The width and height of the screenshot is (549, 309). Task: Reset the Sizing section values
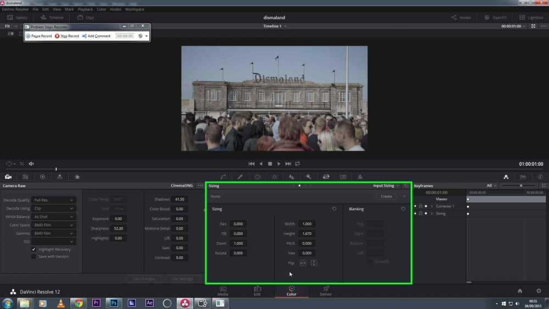(334, 209)
